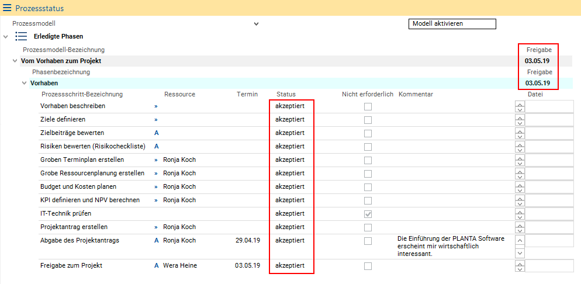Click the Nicht erforderlich column header

click(x=367, y=94)
